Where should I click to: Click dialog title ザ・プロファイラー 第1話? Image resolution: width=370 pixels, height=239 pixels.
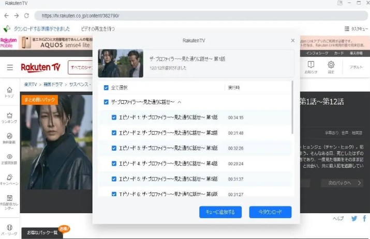[187, 59]
